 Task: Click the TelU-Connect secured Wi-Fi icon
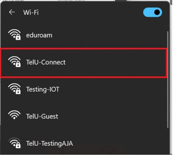[14, 62]
